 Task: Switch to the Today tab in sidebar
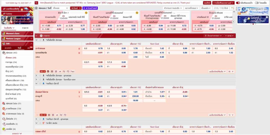(19, 48)
